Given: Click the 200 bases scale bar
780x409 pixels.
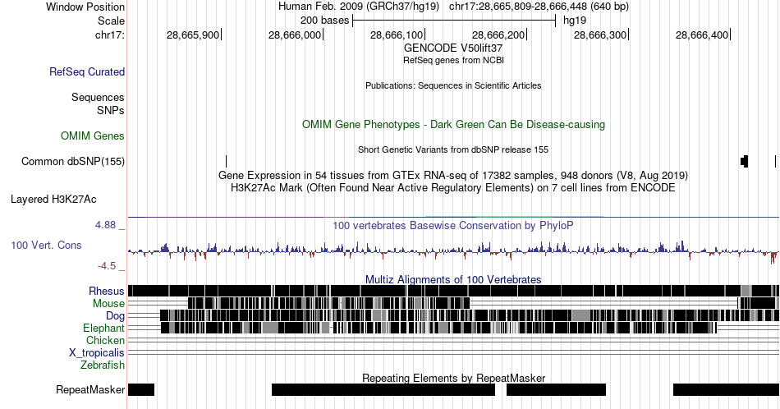Looking at the screenshot, I should [x=454, y=21].
